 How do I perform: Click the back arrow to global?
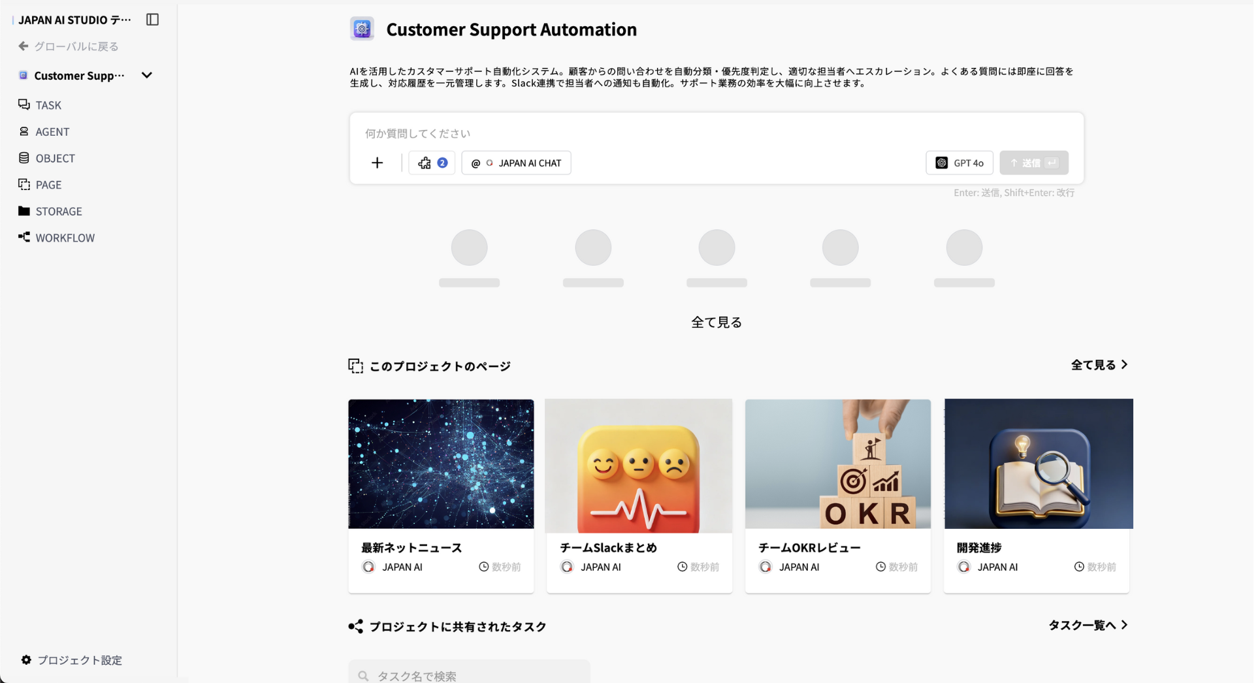click(x=24, y=46)
